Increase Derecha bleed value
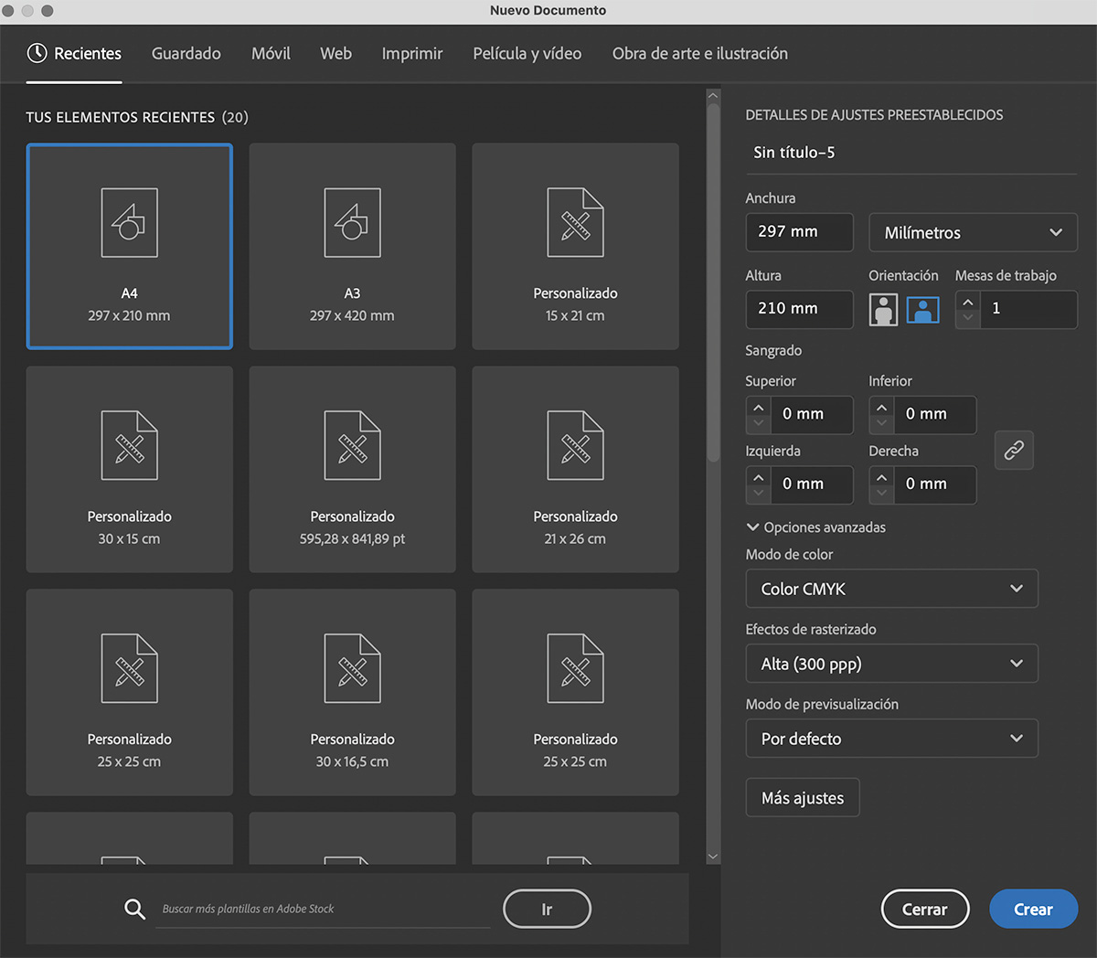This screenshot has width=1097, height=958. click(x=881, y=476)
